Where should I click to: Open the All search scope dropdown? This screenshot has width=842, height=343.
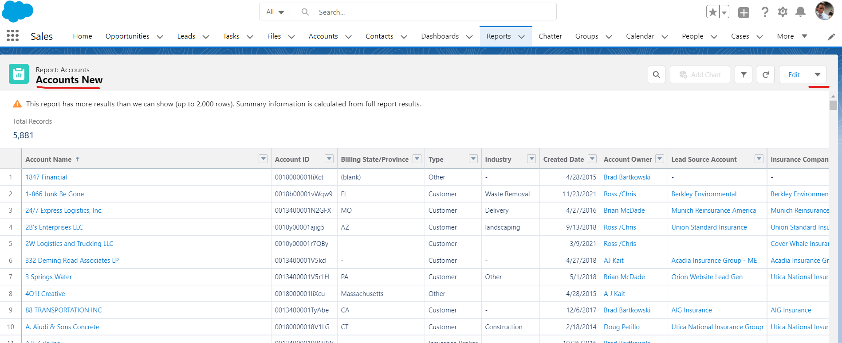275,12
